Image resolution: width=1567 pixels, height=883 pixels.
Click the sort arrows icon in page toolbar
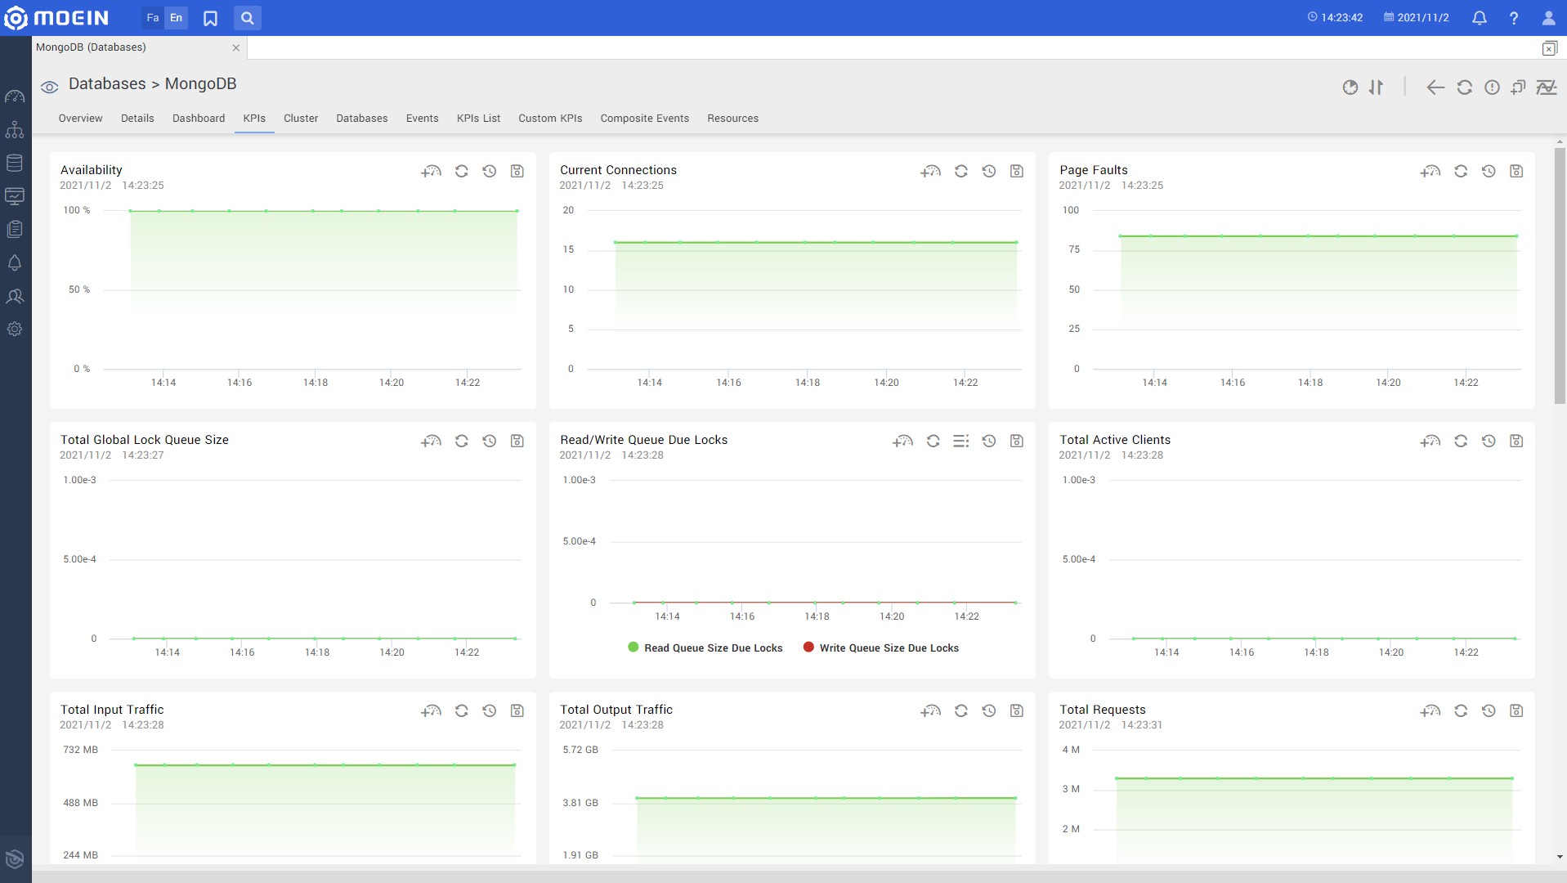(x=1377, y=87)
